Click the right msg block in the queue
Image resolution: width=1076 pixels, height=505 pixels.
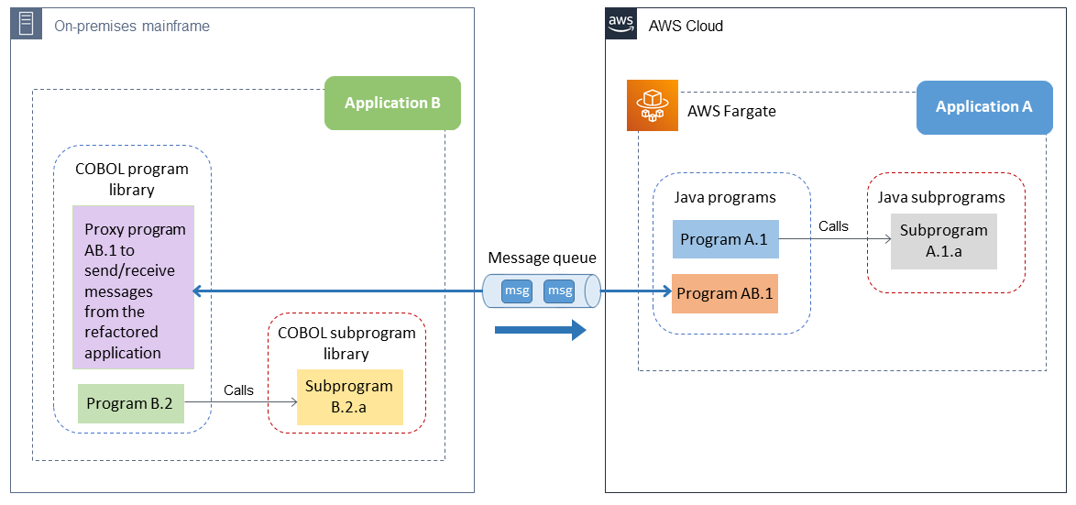click(559, 291)
